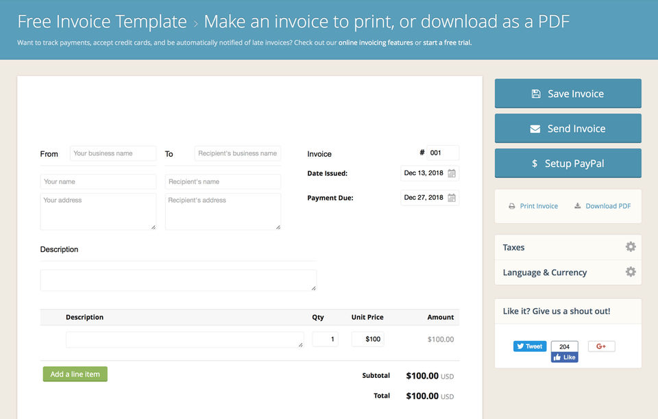Focus the invoice Description text area
Image resolution: width=658 pixels, height=419 pixels.
pyautogui.click(x=178, y=280)
